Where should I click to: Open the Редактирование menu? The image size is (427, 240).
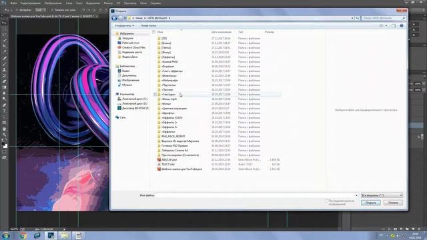[31, 3]
